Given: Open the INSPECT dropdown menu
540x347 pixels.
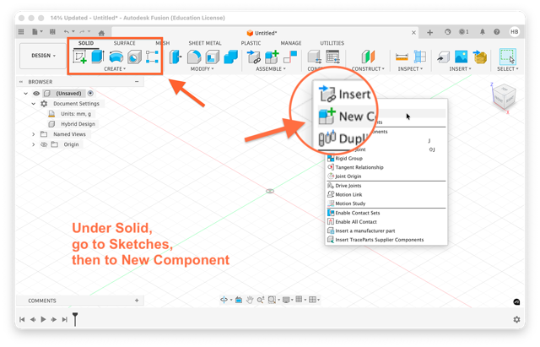Looking at the screenshot, I should tap(410, 69).
